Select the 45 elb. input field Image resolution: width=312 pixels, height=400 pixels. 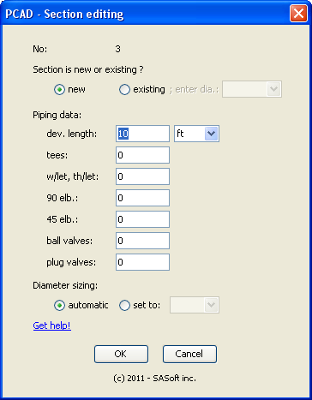pyautogui.click(x=142, y=219)
